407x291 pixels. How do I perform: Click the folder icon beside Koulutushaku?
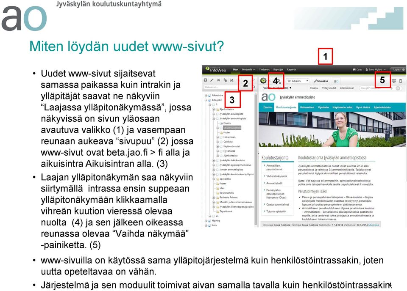pyautogui.click(x=218, y=193)
